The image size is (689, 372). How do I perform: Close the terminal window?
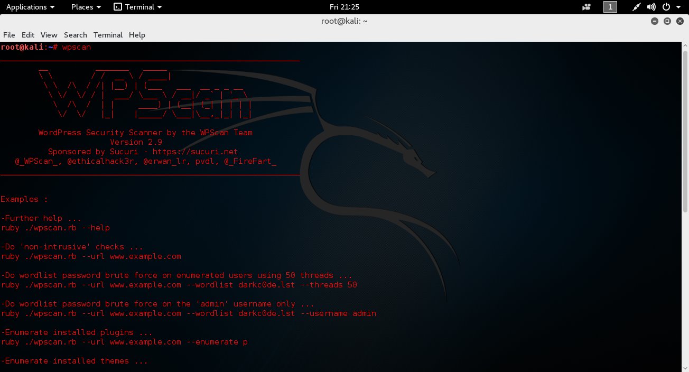[x=679, y=21]
